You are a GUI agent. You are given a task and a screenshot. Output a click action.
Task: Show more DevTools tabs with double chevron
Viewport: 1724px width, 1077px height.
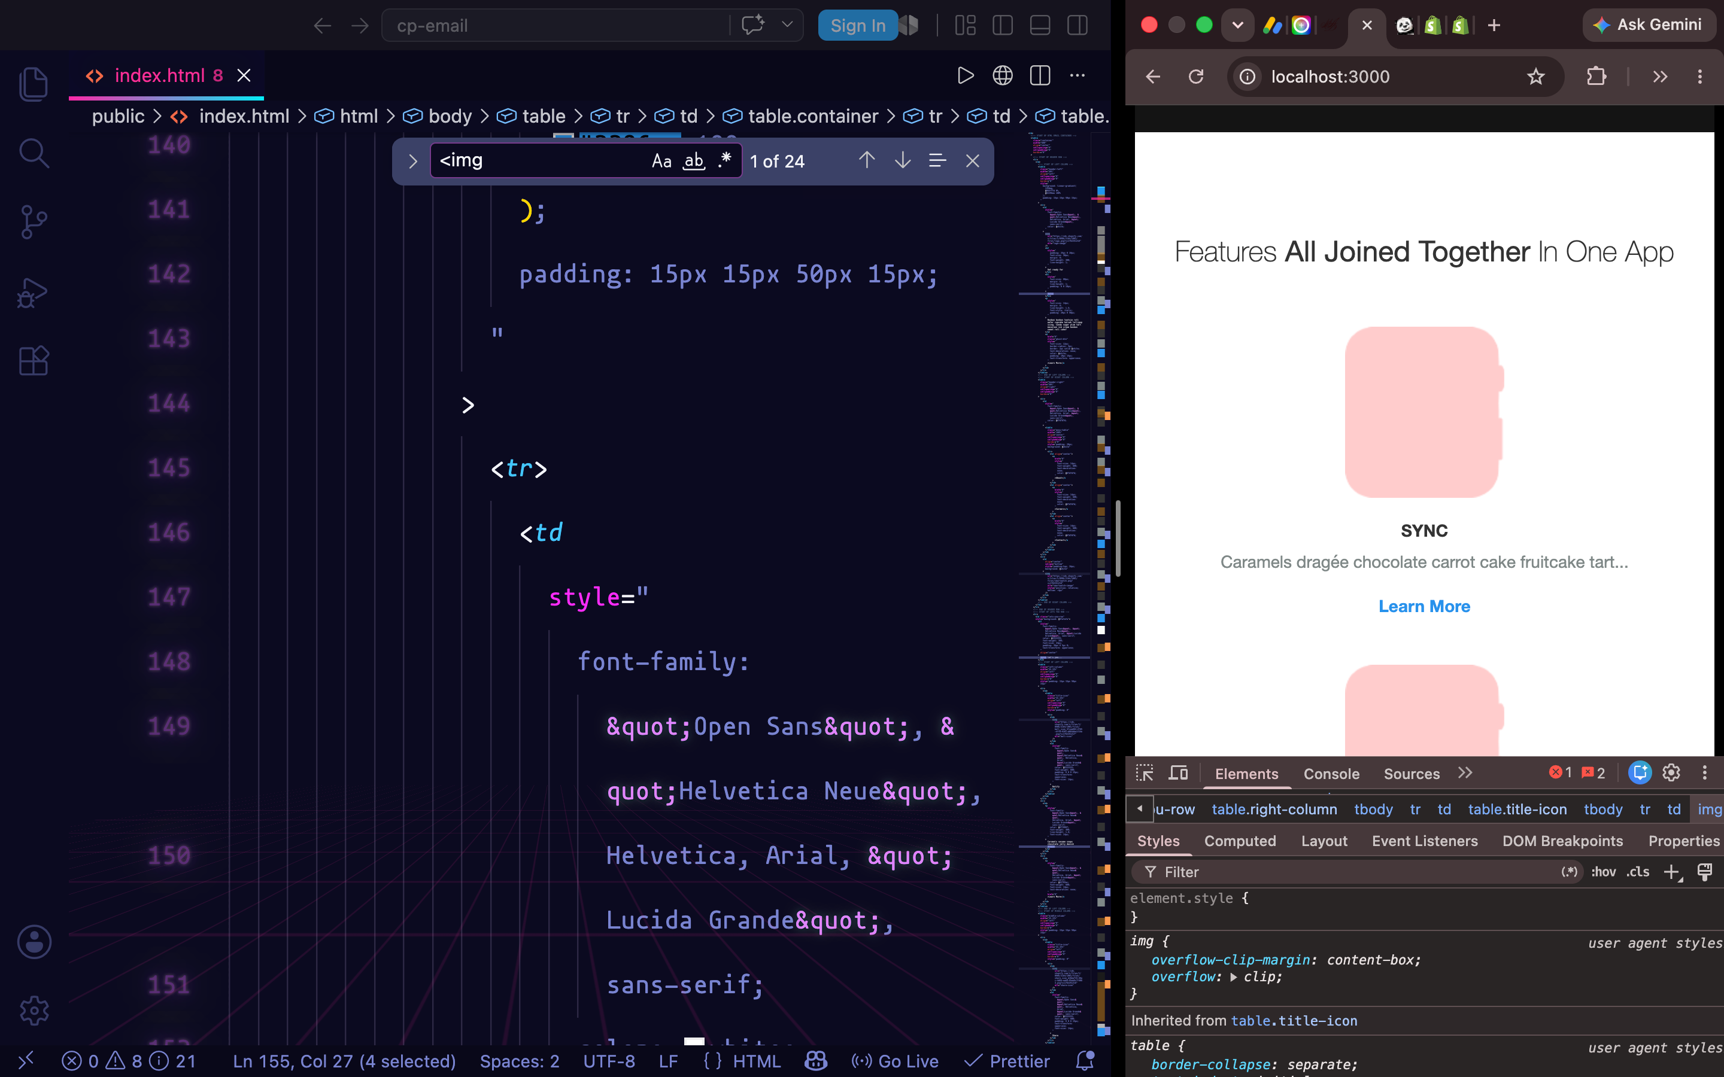pos(1465,773)
